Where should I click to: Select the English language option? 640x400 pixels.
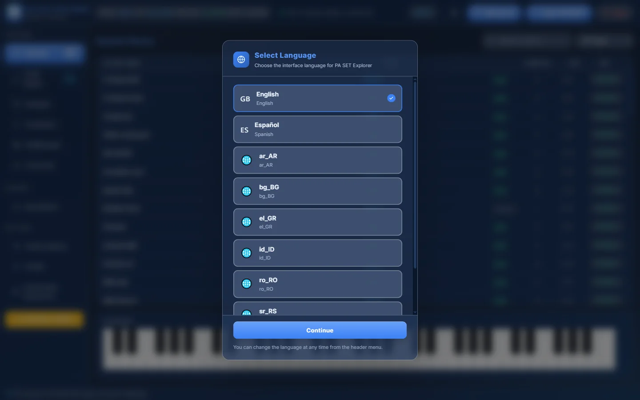pyautogui.click(x=318, y=98)
